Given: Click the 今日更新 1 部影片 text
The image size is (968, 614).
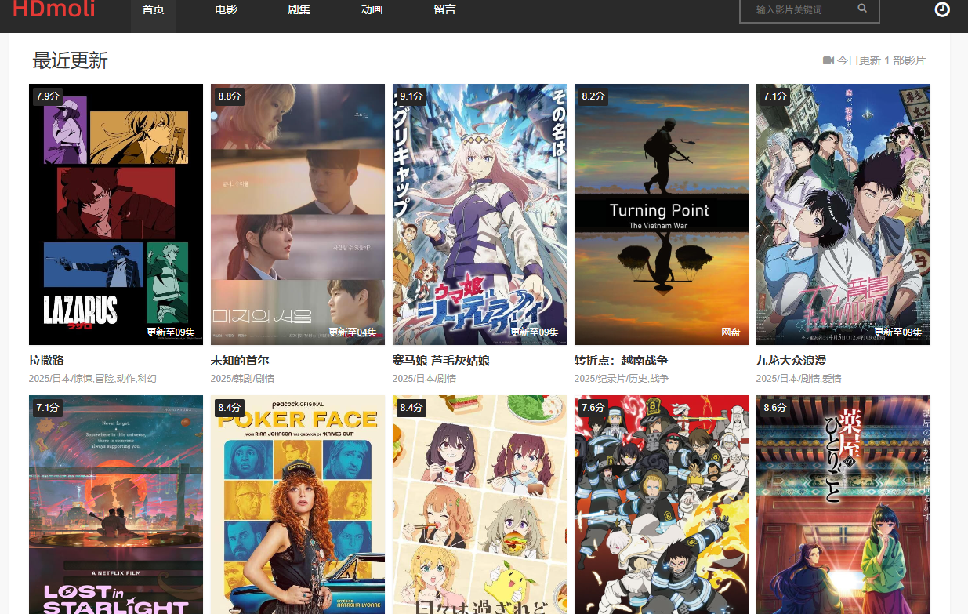Looking at the screenshot, I should pos(881,60).
